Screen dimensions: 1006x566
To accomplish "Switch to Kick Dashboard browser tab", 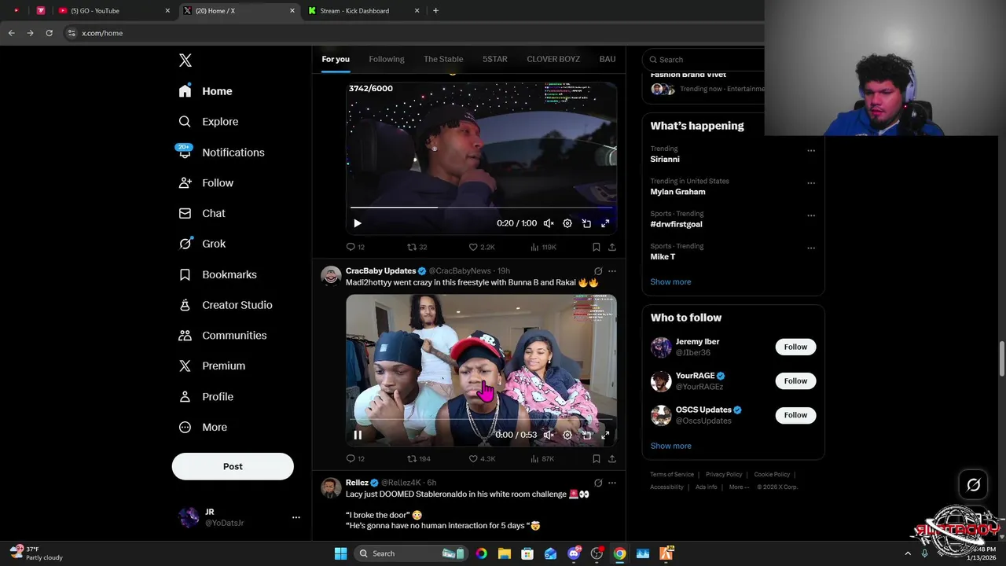I will (364, 11).
